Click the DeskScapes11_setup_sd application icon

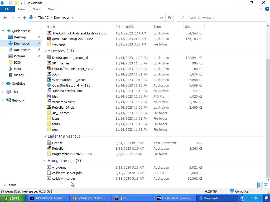[49, 58]
